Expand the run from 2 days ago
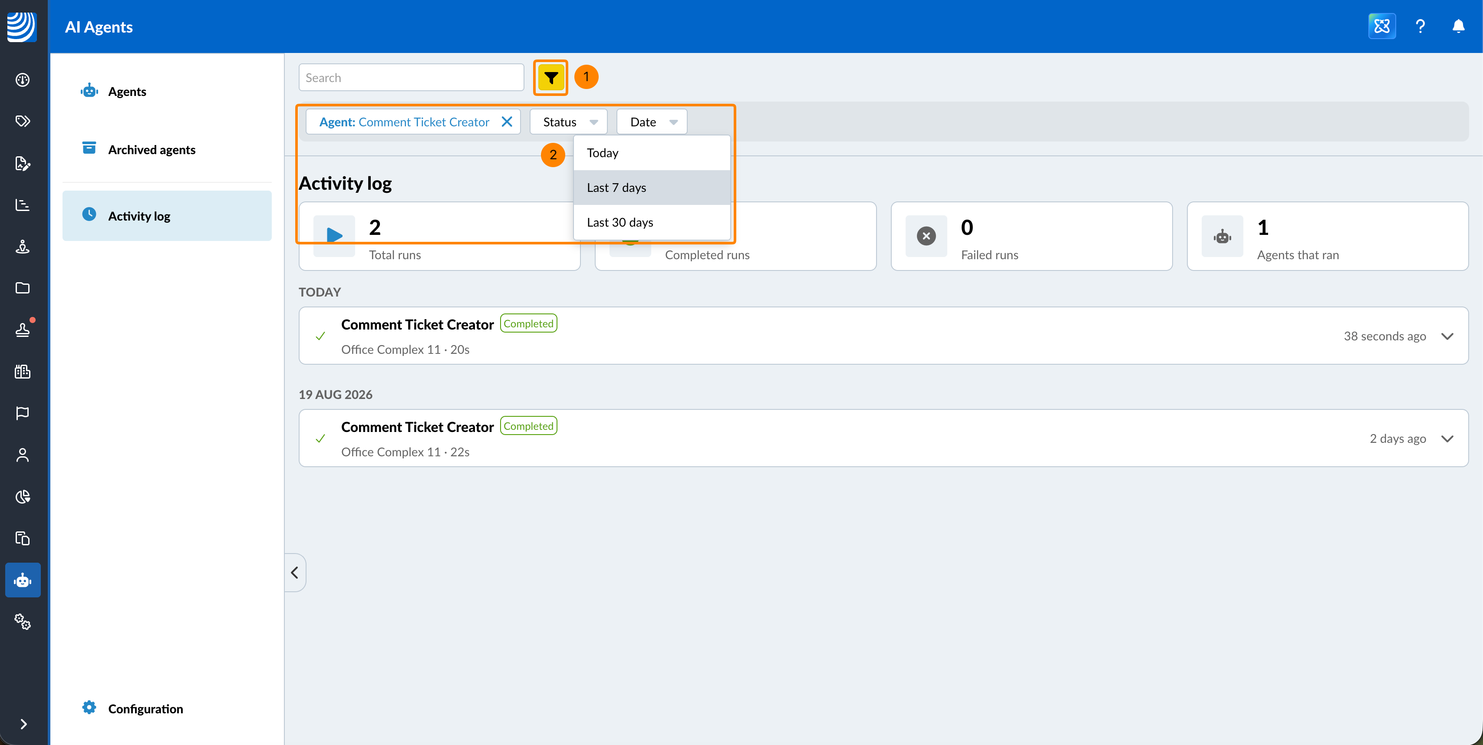 [1447, 439]
